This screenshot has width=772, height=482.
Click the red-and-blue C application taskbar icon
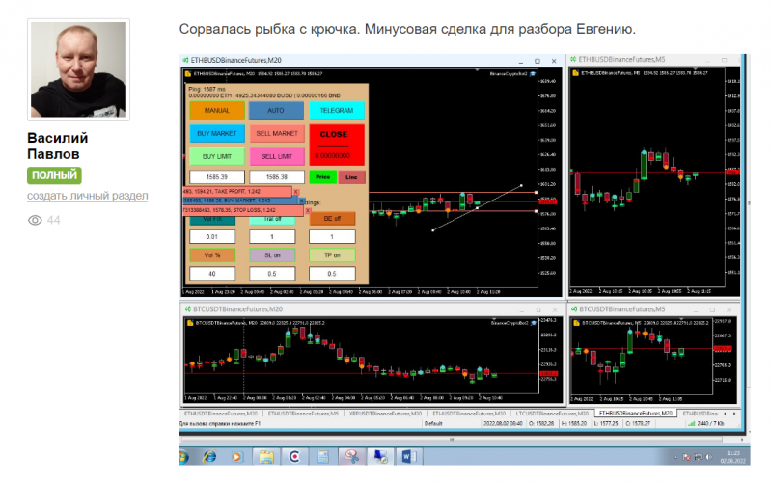[x=294, y=457]
